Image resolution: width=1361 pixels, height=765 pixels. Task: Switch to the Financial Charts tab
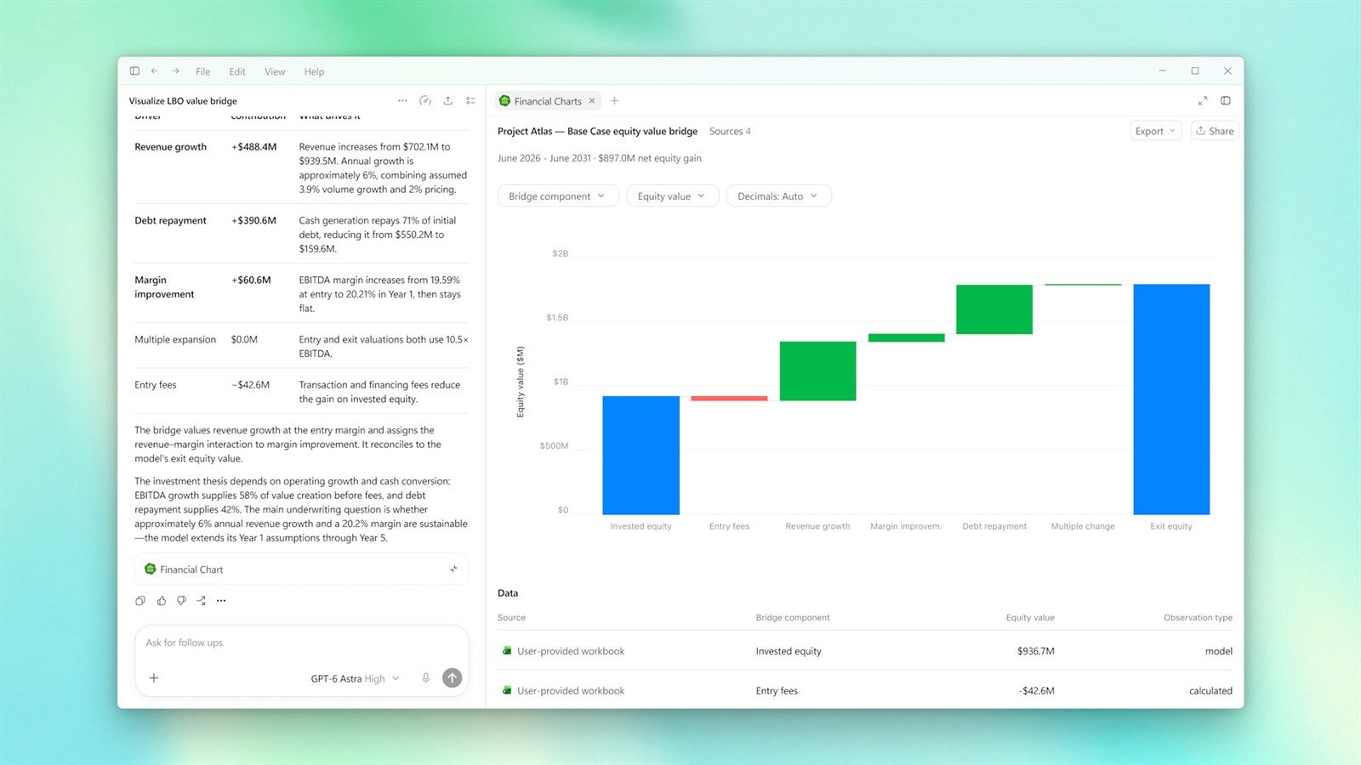(x=548, y=101)
